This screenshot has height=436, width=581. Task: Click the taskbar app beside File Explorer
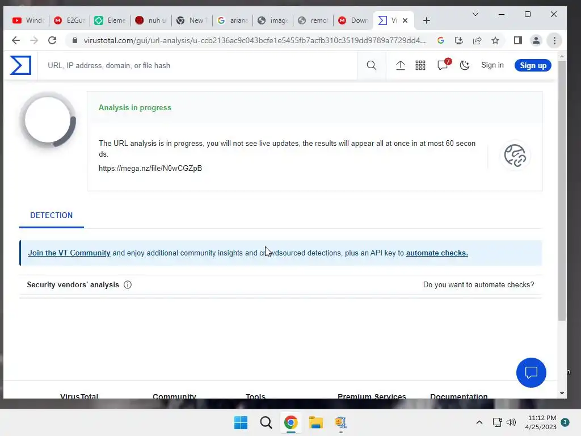click(x=340, y=422)
